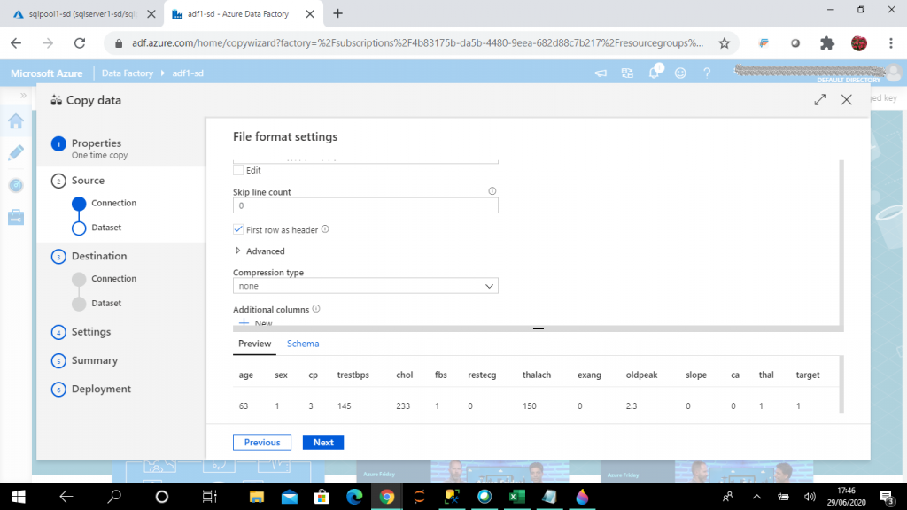The width and height of the screenshot is (907, 510).
Task: Click the '233' chol value cell
Action: pyautogui.click(x=403, y=406)
